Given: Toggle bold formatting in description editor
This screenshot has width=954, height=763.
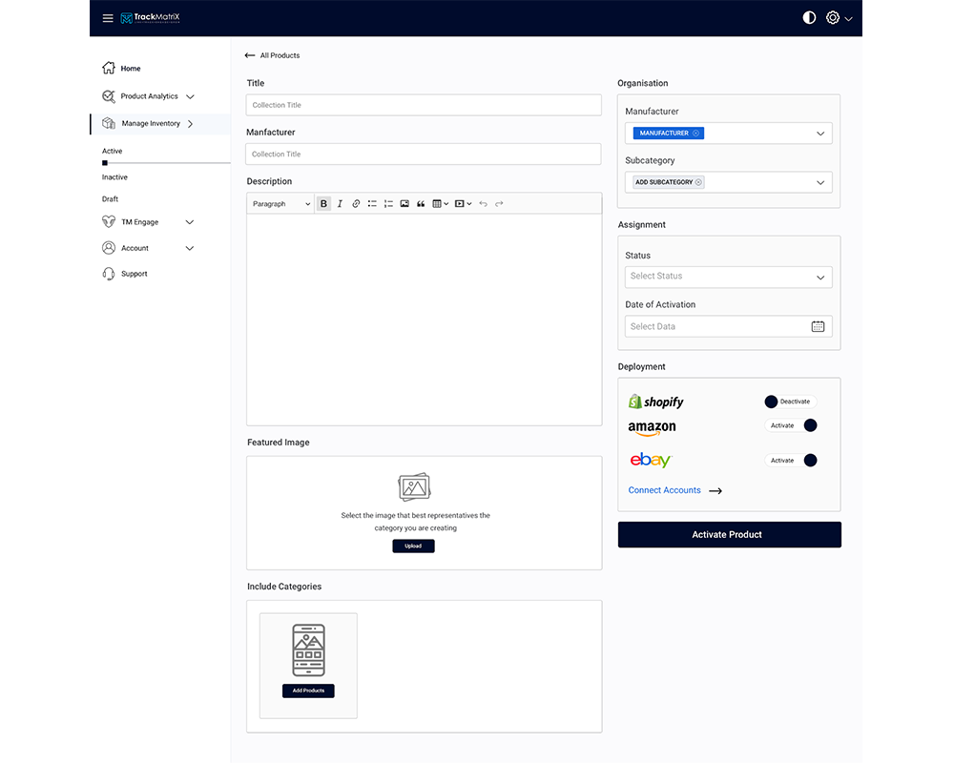Looking at the screenshot, I should coord(323,204).
